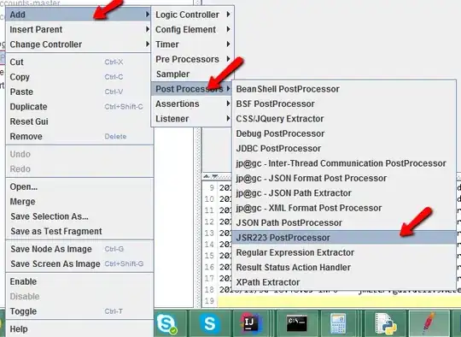Switch to the JMeter feather taskbar icon
Screen dimensions: 461x337
(429, 323)
